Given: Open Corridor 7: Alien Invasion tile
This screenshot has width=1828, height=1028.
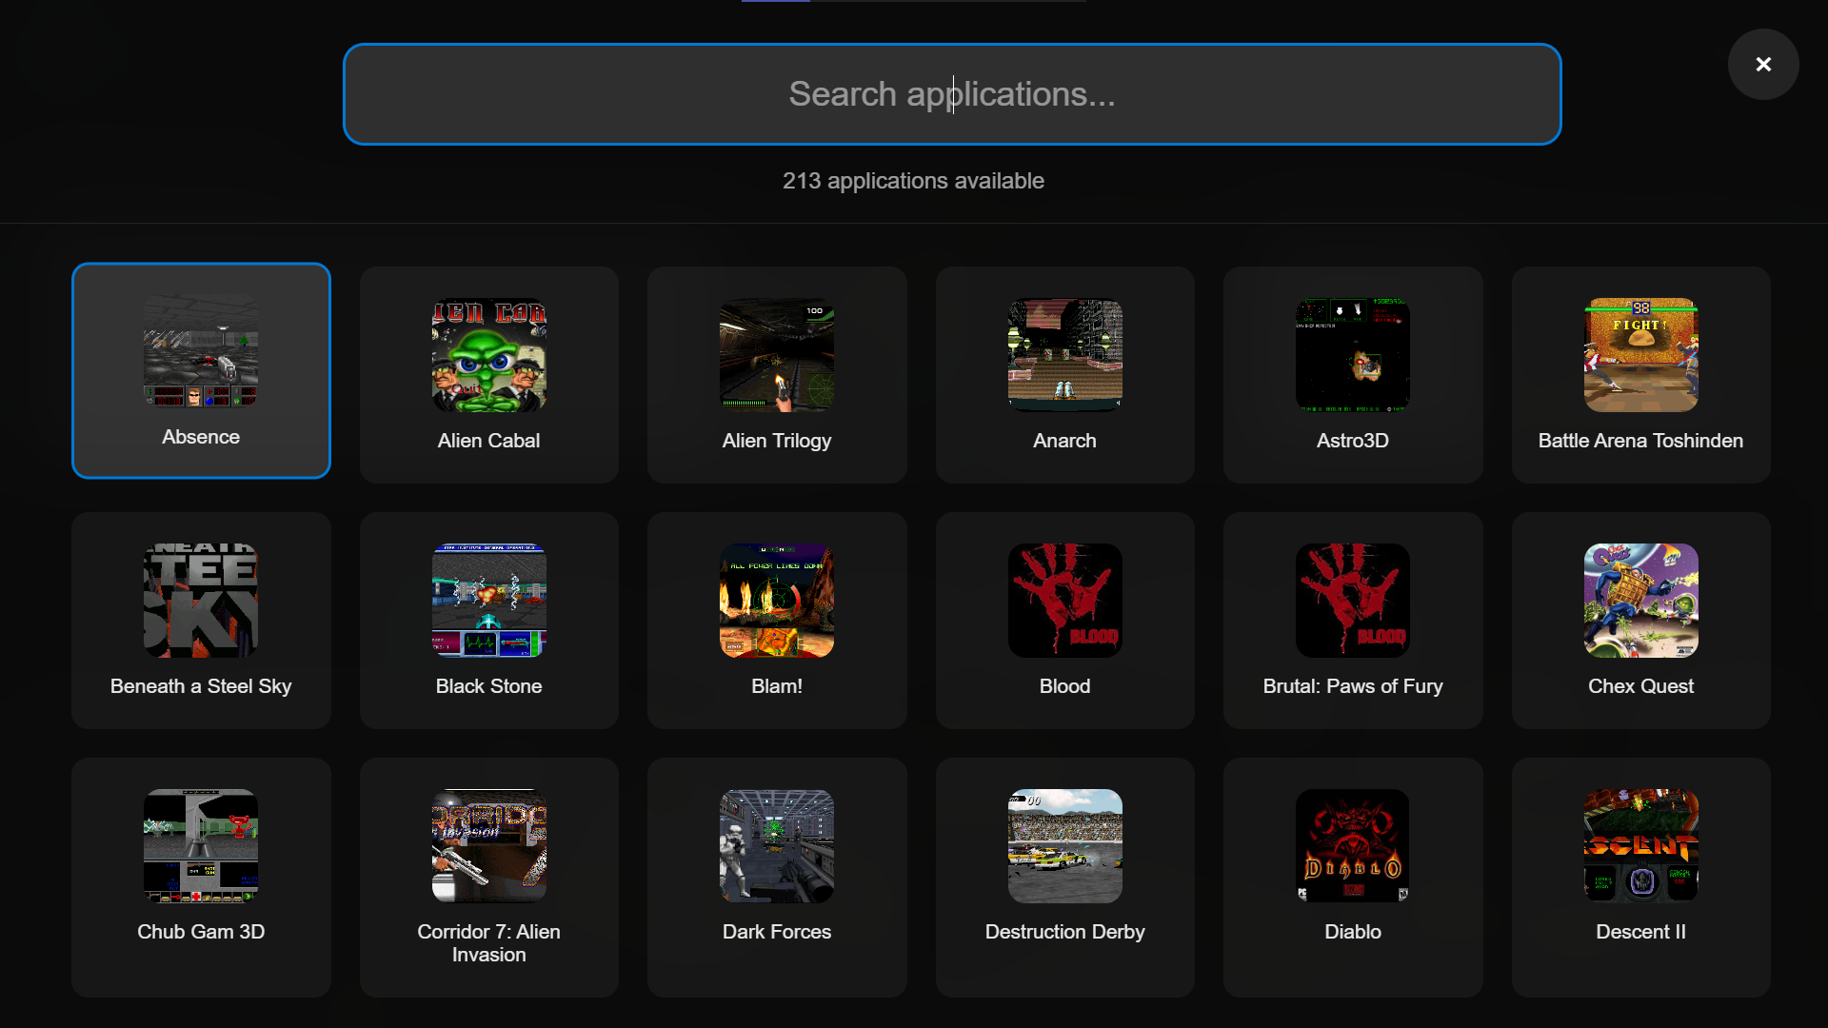Looking at the screenshot, I should 488,877.
